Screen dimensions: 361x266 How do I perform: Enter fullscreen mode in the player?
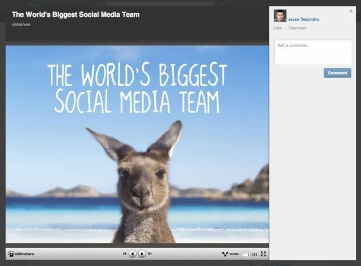coord(263,254)
